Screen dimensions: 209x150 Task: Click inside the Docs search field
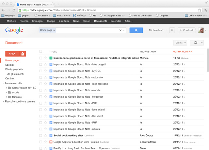click(x=87, y=30)
